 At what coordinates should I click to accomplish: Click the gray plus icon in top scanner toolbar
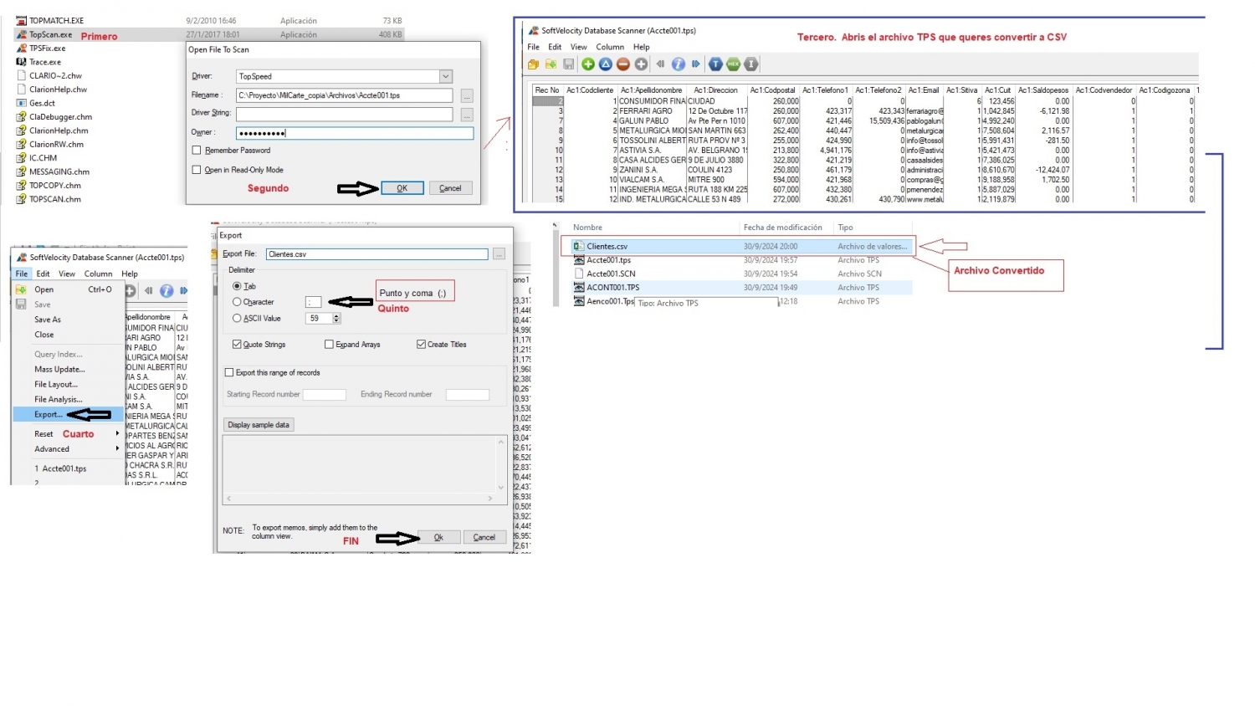click(641, 64)
